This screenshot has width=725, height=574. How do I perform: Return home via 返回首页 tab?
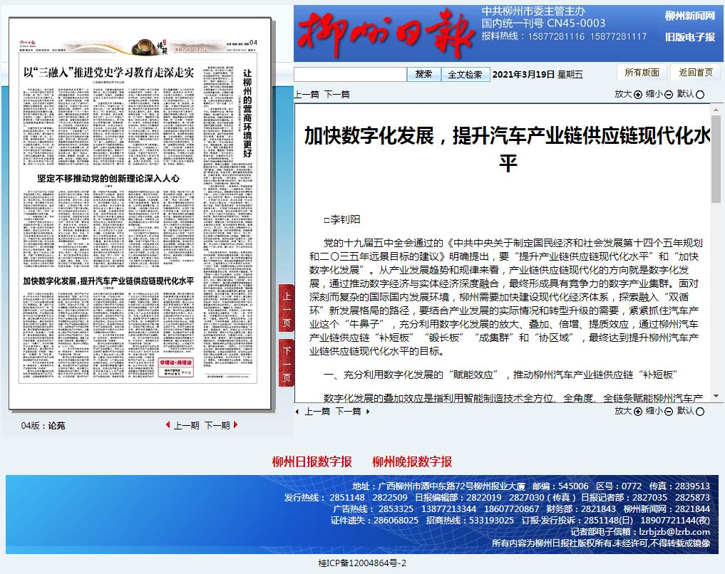696,73
